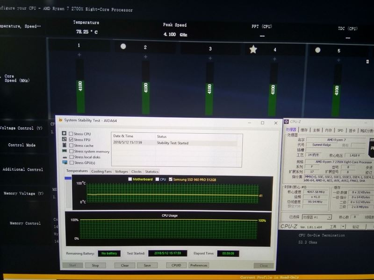Viewport: 374px width, 280px height.
Task: Switch to Cooling Fans tab
Action: 101,171
